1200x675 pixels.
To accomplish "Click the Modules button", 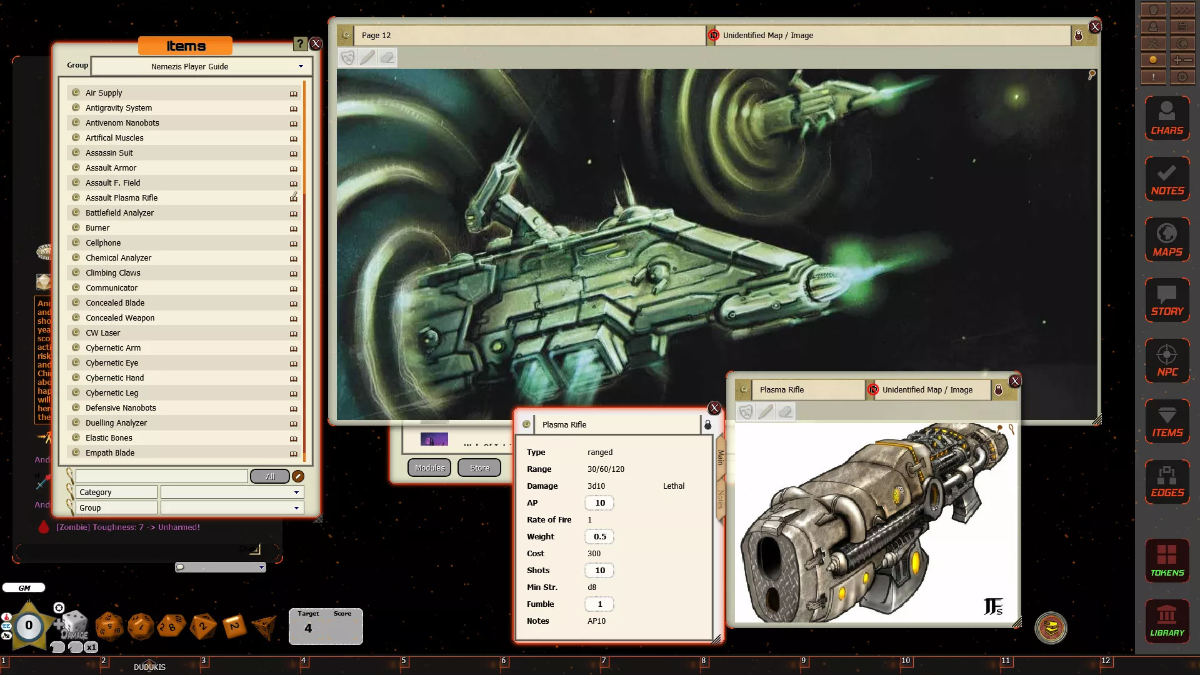I will tap(429, 467).
